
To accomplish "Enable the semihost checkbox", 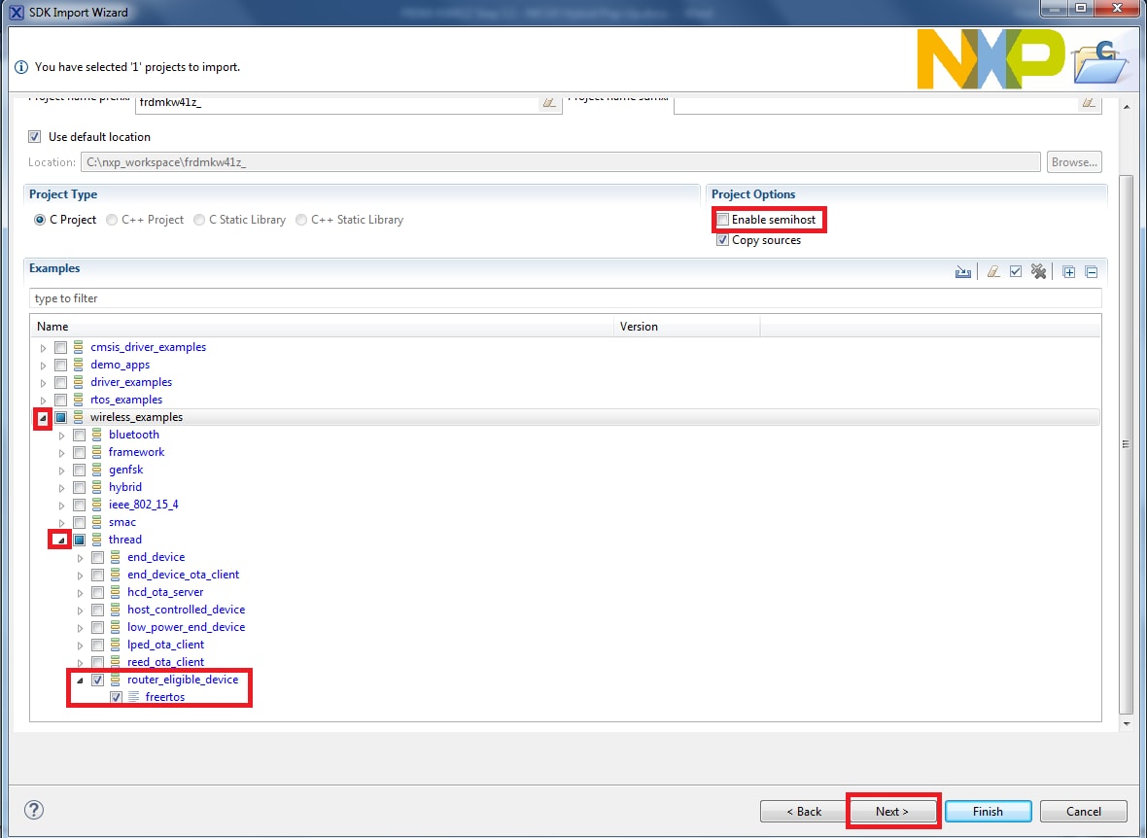I will 722,220.
